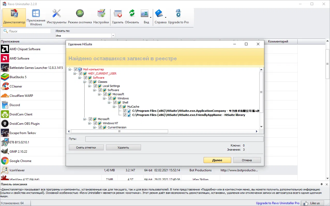Select GIMP 2.10.22 app icon
The image size is (330, 206).
coord(5,152)
